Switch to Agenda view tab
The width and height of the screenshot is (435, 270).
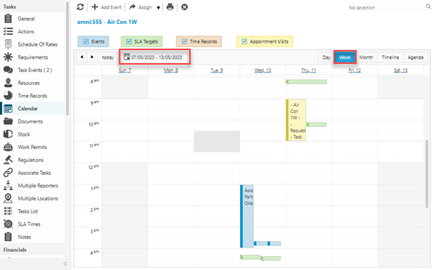pyautogui.click(x=415, y=57)
